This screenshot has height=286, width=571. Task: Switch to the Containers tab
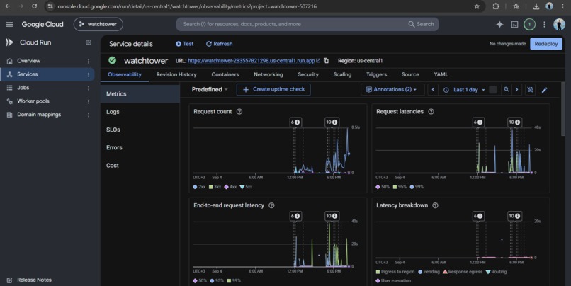point(225,74)
